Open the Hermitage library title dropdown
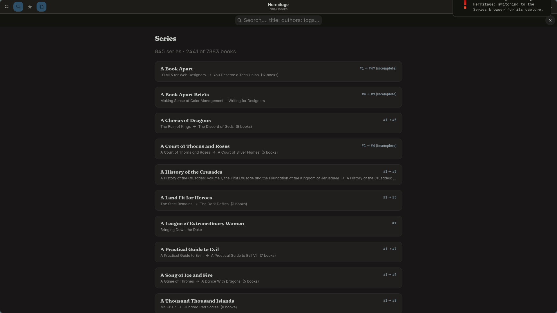The width and height of the screenshot is (557, 313). coord(278,7)
